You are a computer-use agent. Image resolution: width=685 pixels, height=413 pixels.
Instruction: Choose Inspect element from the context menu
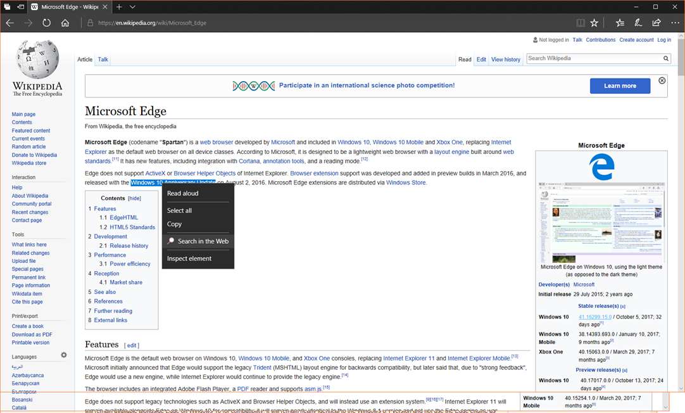(x=189, y=258)
